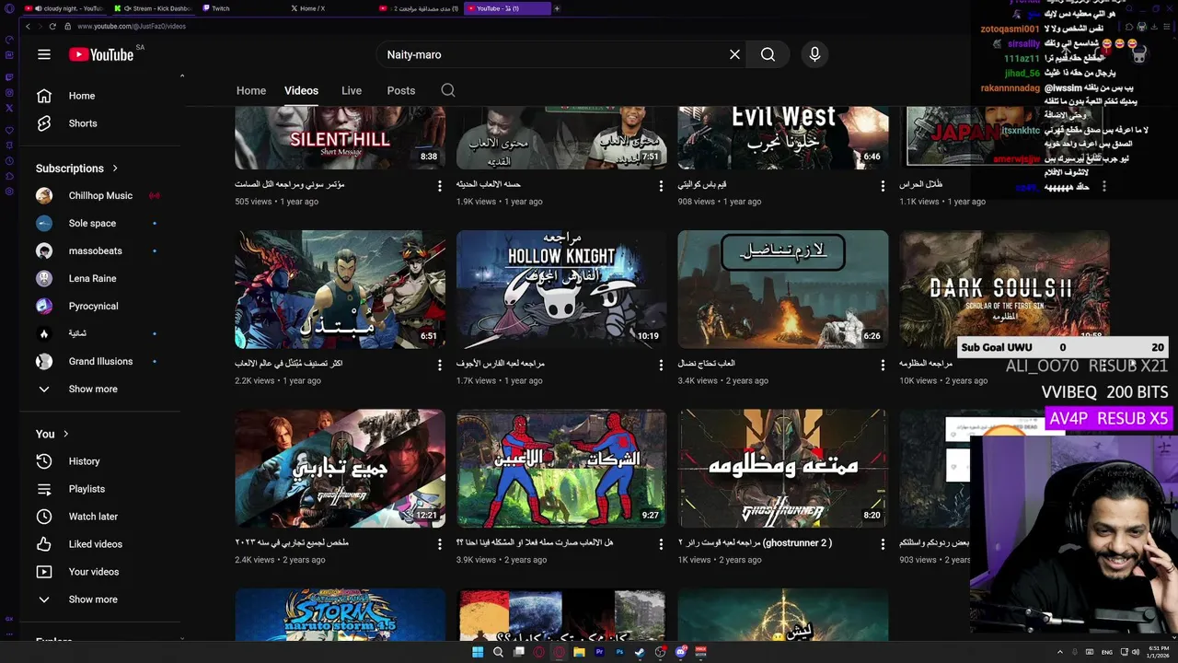Play the Hollow Knight review video thumbnail

(561, 289)
